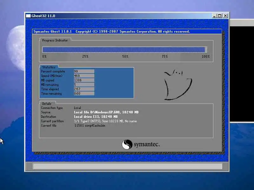
Task: Click the Source label in Details
Action: point(46,112)
